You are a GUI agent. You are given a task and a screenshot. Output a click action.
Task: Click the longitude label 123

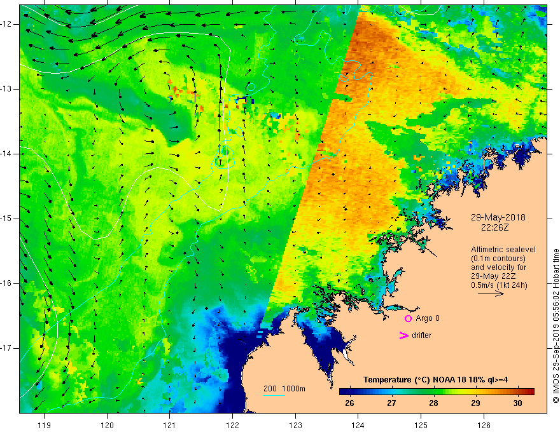295,425
